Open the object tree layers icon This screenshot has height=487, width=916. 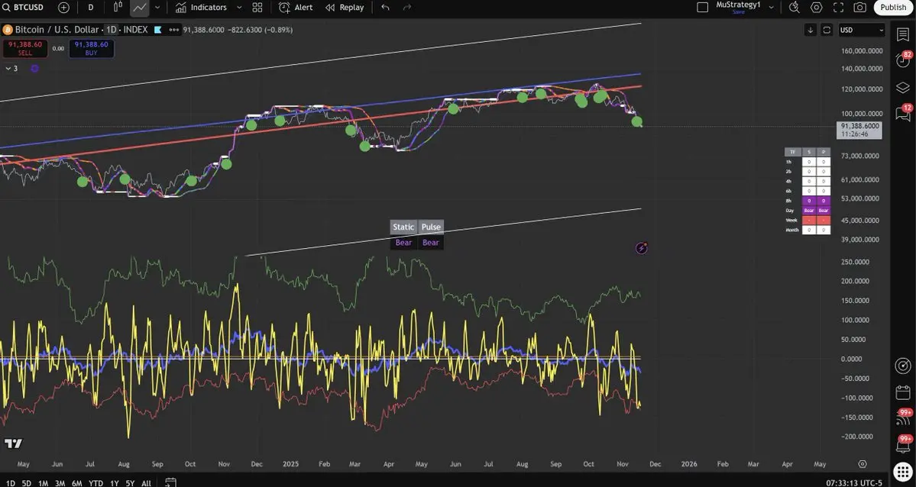tap(903, 88)
